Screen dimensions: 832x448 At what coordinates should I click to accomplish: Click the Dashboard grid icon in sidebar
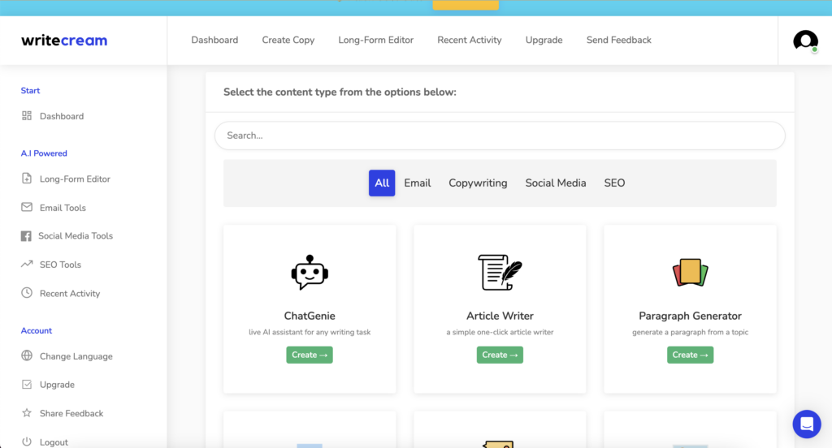click(27, 116)
